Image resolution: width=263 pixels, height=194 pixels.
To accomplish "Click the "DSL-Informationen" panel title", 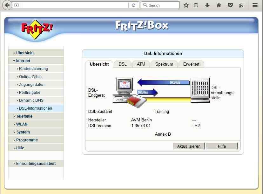I will tap(163, 53).
